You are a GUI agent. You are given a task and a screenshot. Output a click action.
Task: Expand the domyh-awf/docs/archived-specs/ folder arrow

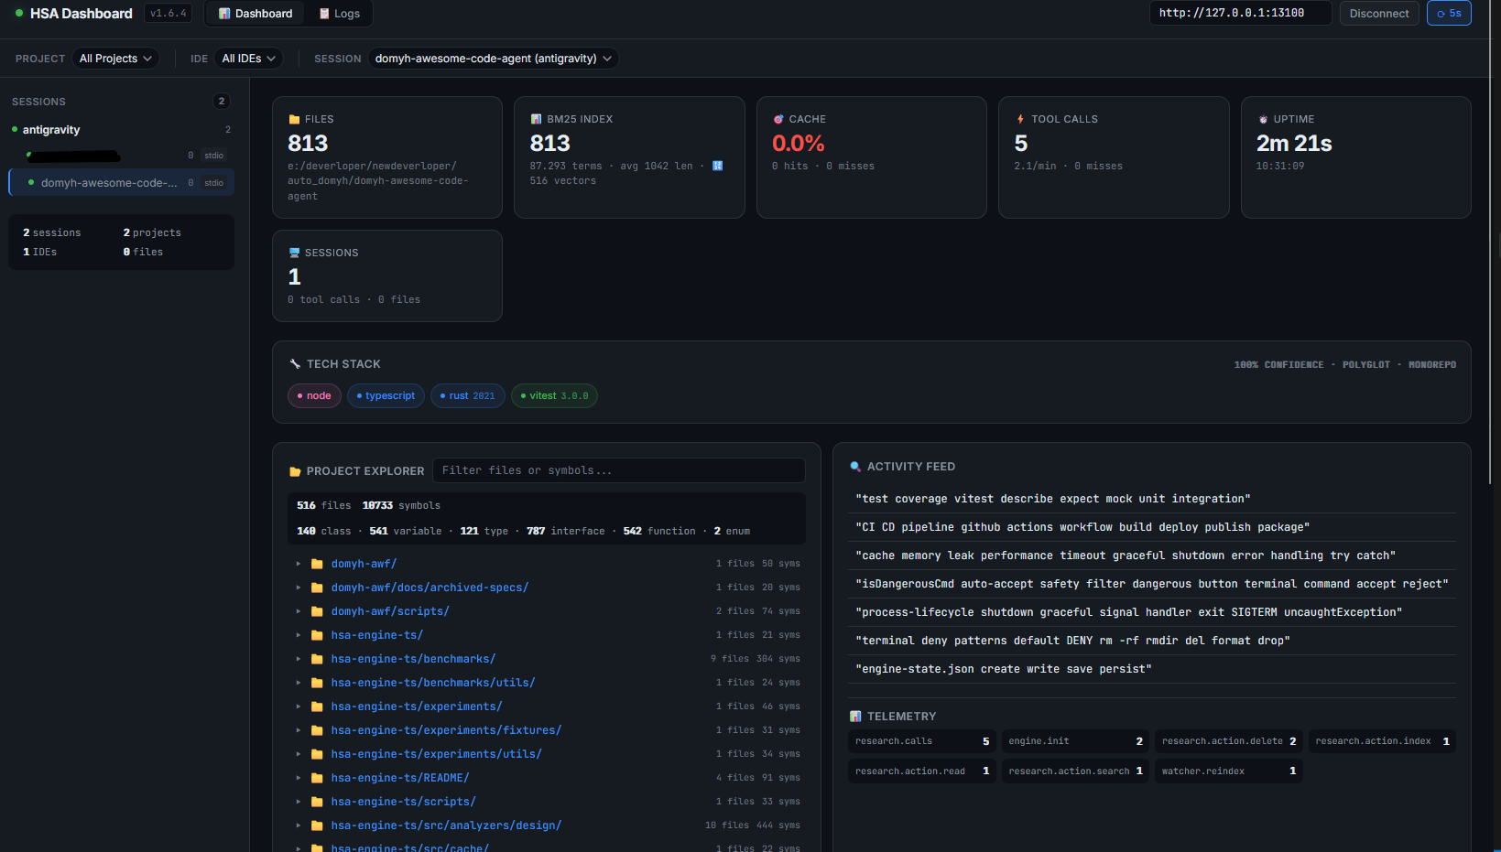[298, 588]
